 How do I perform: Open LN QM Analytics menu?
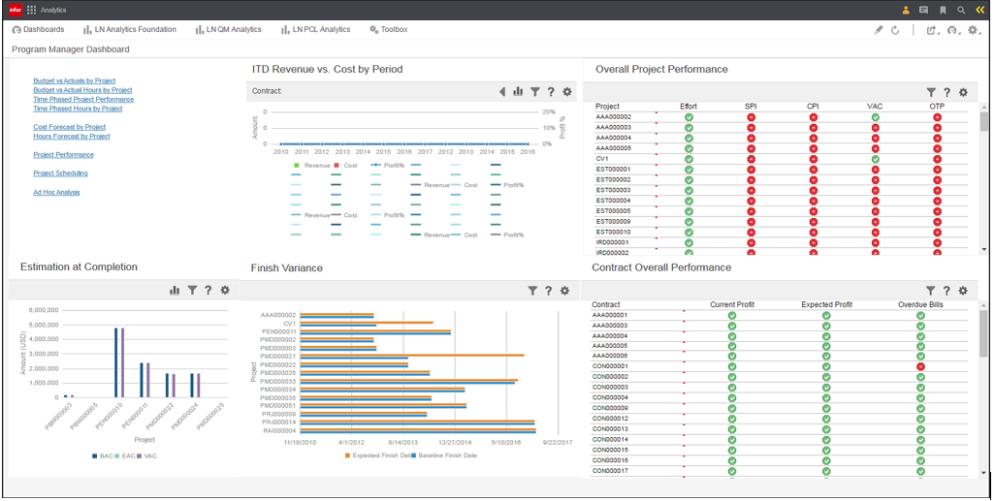coord(228,30)
